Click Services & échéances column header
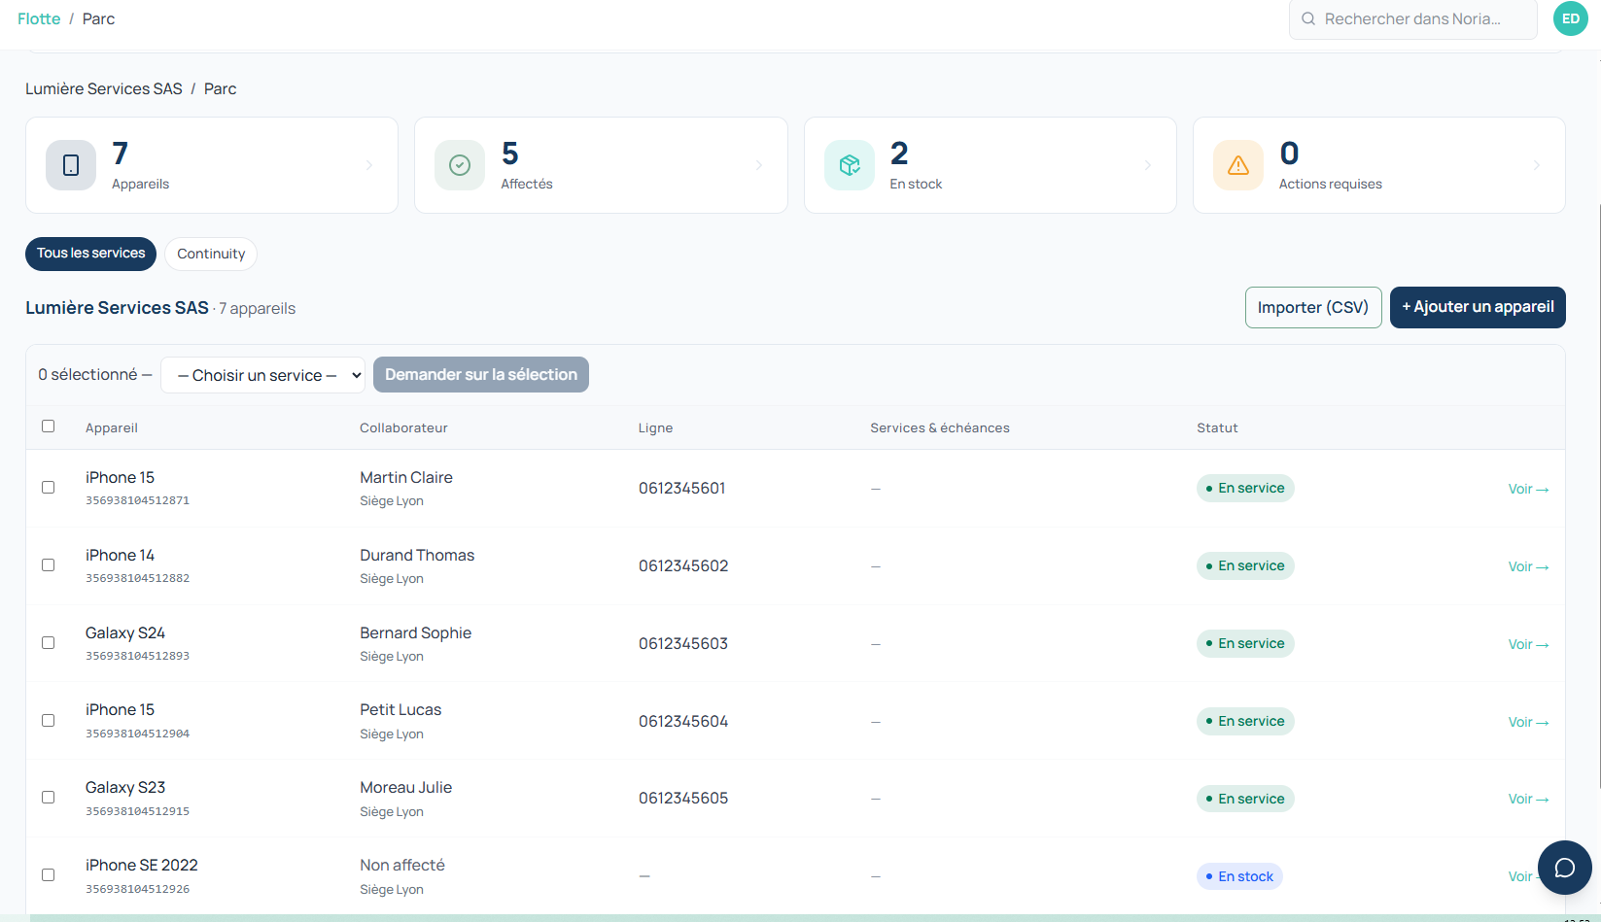This screenshot has height=922, width=1601. click(940, 427)
